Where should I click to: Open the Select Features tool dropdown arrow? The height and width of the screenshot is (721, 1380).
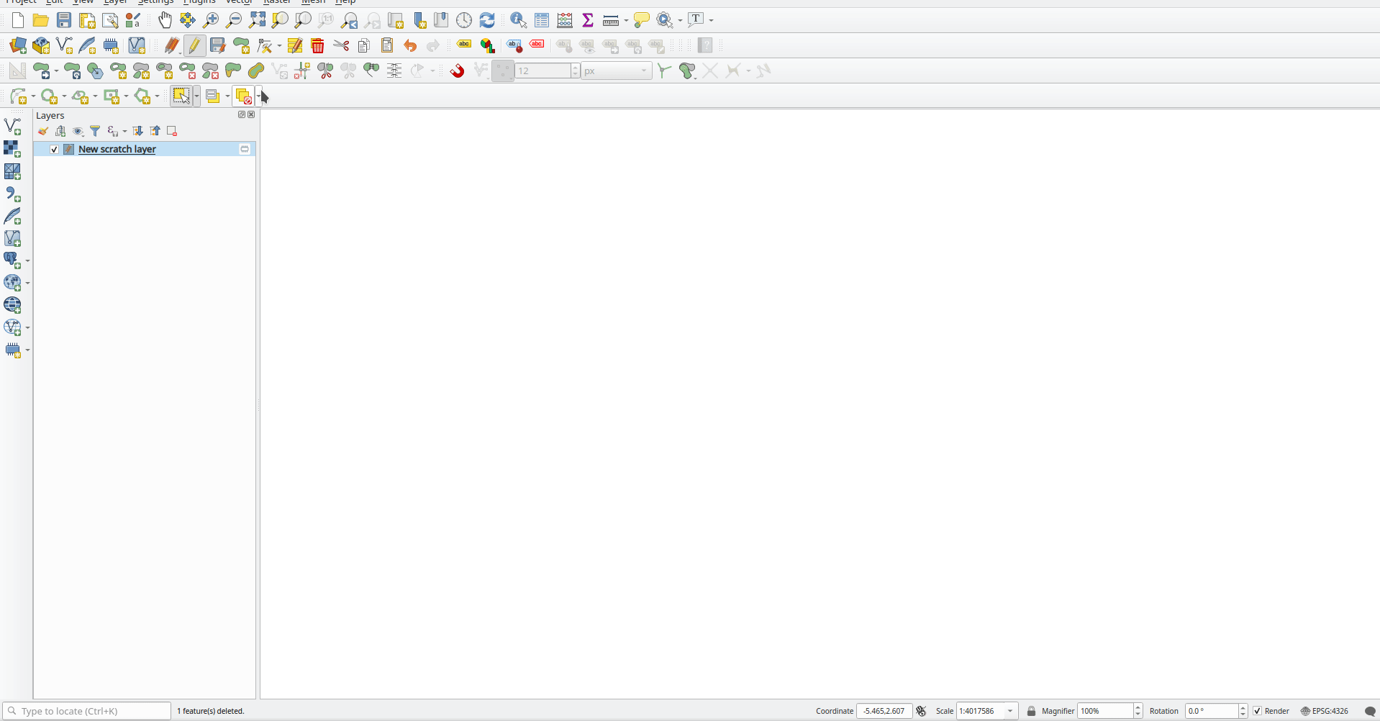[x=196, y=96]
